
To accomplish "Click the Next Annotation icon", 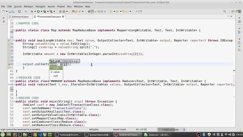I will [x=111, y=11].
